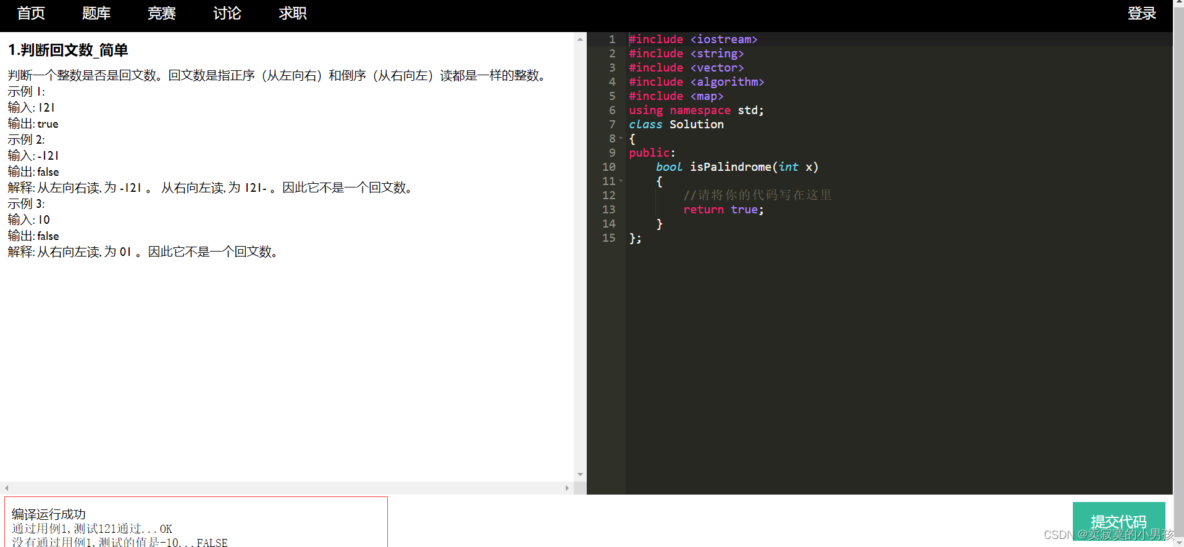Click scroll-down arrow of problem panel
Screen dimensions: 1184x547
coord(580,474)
